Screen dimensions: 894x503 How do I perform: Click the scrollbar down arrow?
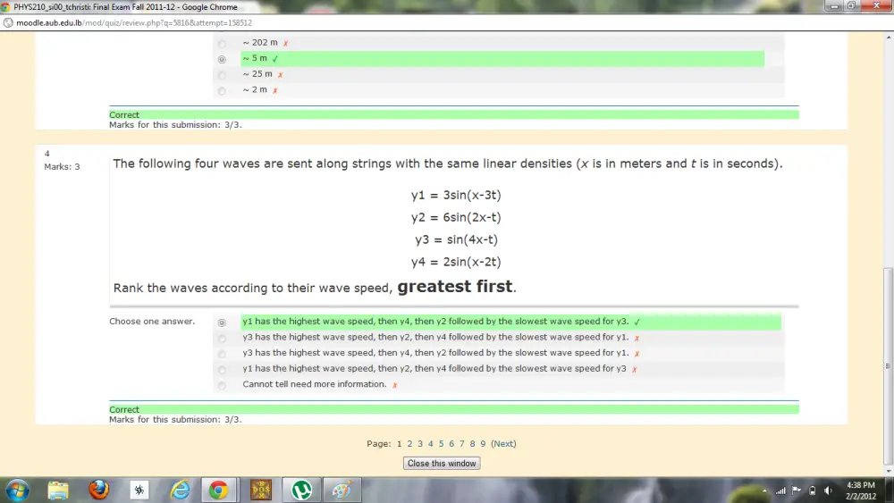(889, 471)
